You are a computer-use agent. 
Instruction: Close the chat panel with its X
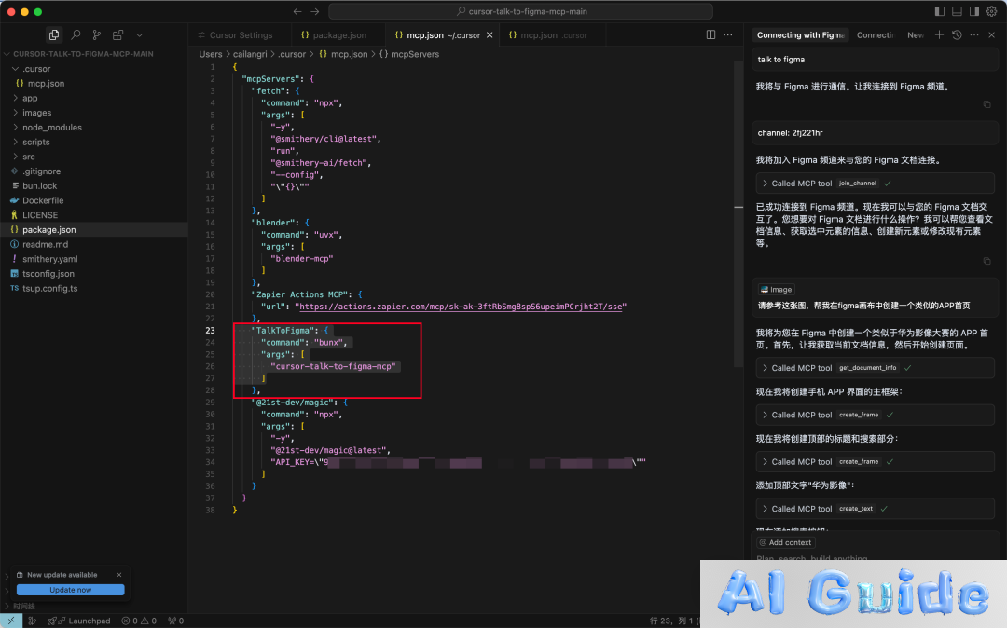[991, 34]
